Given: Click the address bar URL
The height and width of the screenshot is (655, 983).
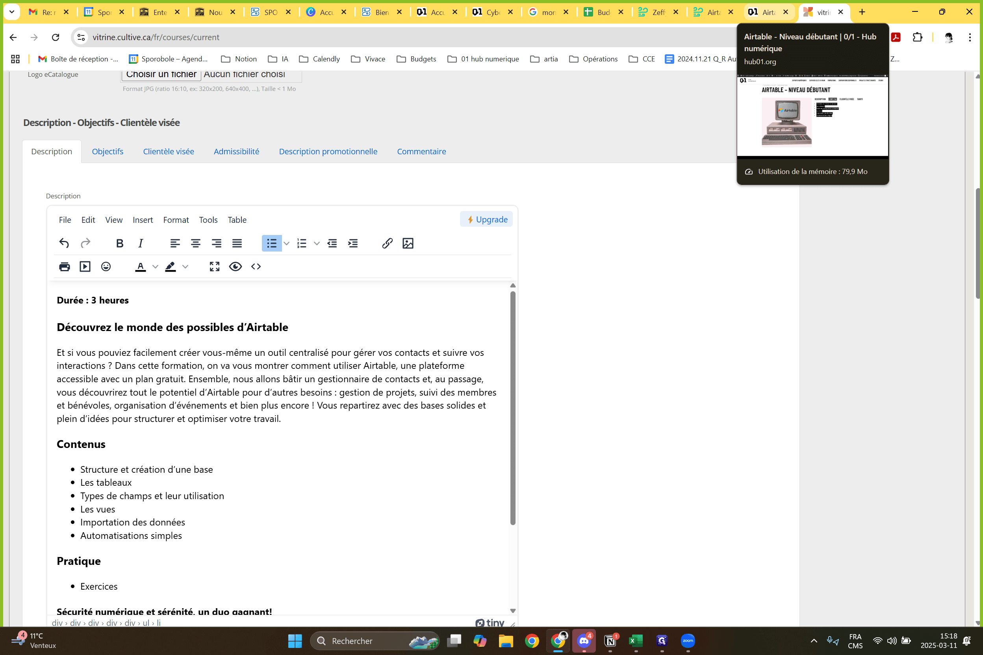Looking at the screenshot, I should [156, 37].
